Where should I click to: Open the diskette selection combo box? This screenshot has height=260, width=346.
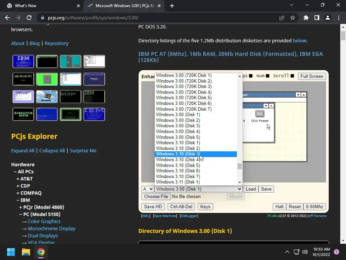[x=198, y=189]
